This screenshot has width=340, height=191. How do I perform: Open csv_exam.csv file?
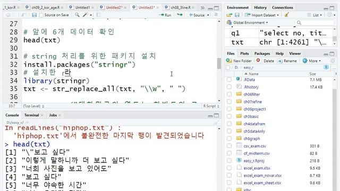255,146
